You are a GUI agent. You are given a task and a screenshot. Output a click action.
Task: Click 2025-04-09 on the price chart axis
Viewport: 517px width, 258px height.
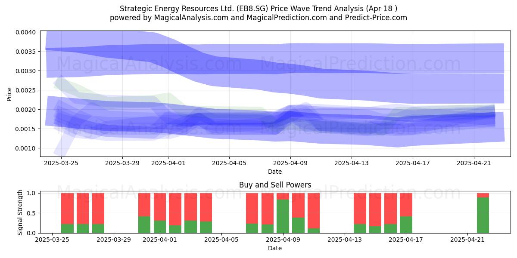pos(290,163)
